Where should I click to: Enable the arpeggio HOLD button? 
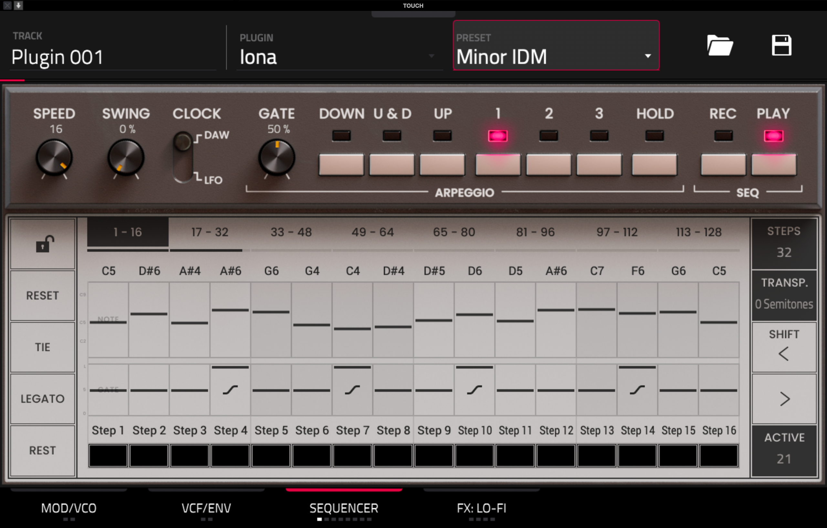(654, 165)
